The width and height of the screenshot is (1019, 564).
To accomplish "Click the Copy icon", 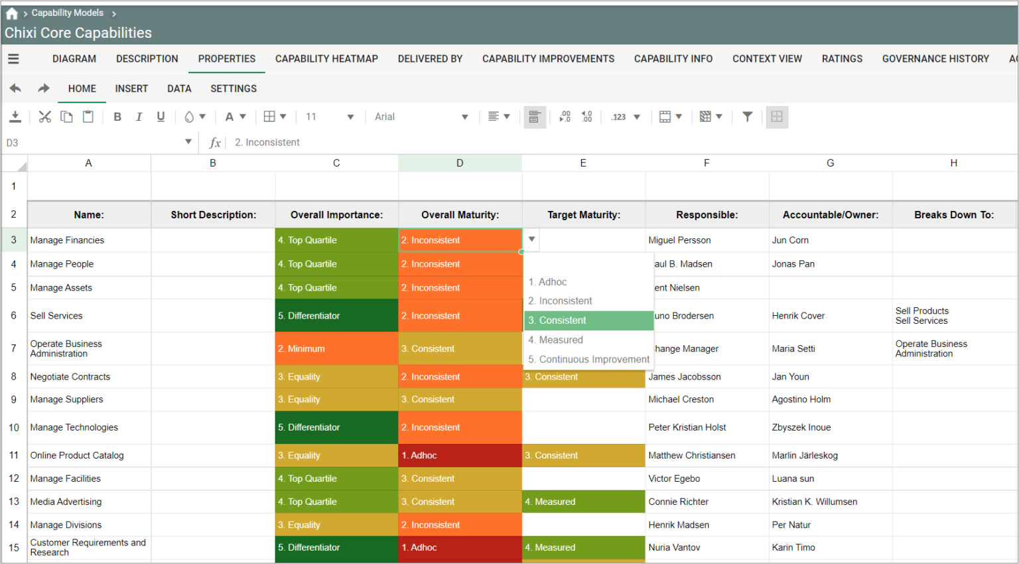I will pyautogui.click(x=66, y=116).
